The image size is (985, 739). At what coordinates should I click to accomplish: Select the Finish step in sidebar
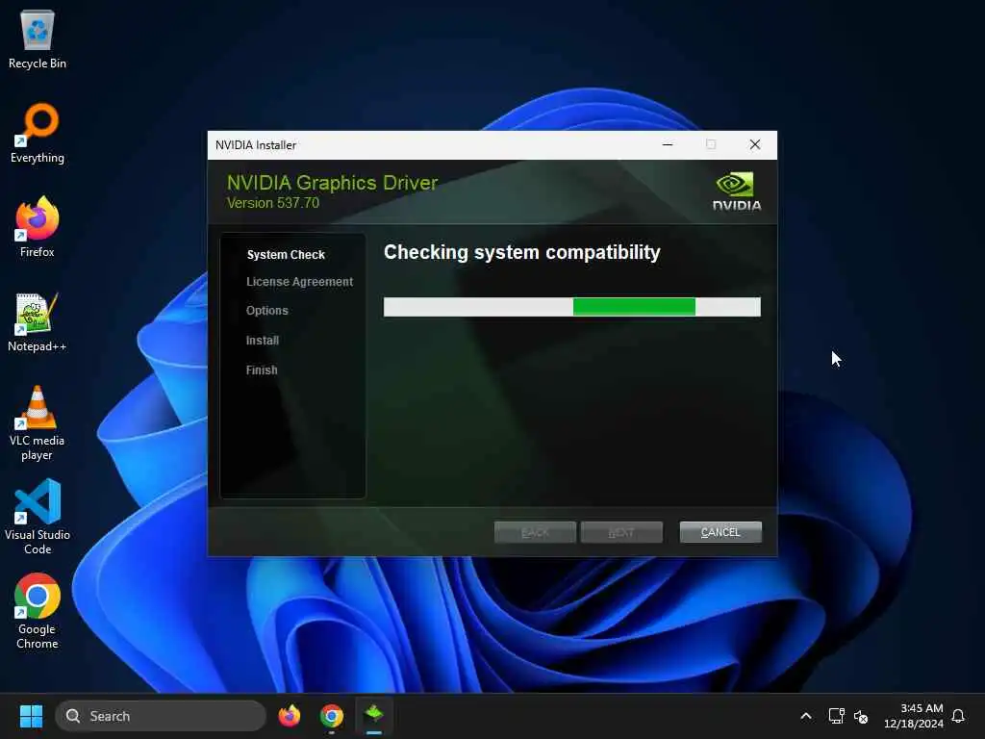tap(262, 370)
